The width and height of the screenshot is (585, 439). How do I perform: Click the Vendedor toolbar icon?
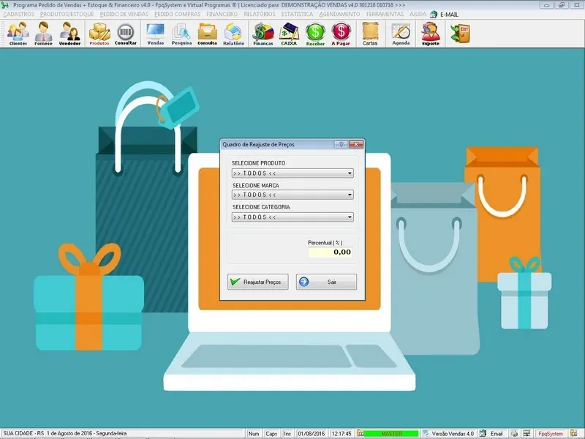tap(70, 34)
